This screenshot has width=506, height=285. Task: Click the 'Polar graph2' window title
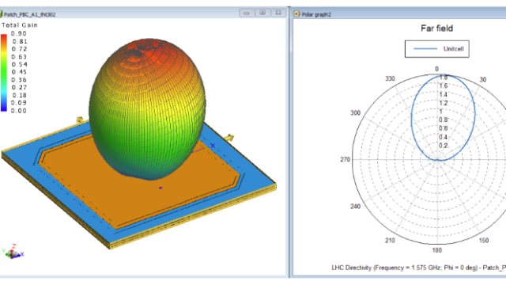(316, 14)
